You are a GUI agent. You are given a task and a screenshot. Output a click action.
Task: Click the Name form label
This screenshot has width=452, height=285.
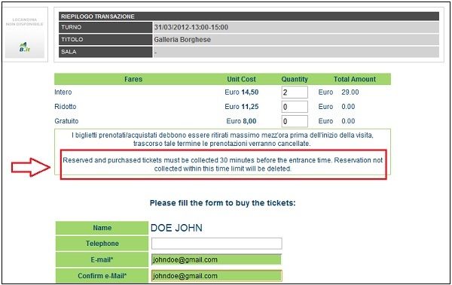[102, 228]
